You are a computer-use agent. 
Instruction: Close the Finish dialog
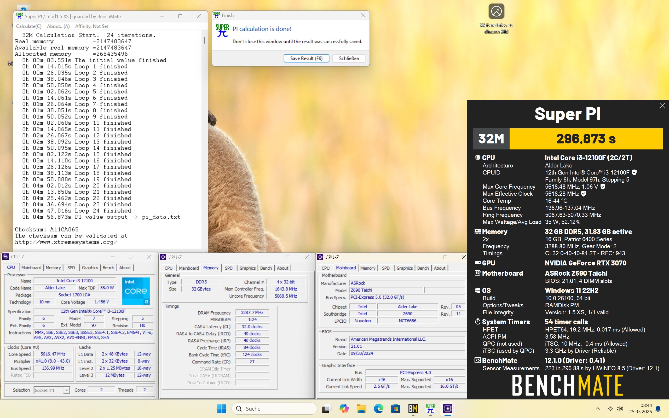click(363, 15)
